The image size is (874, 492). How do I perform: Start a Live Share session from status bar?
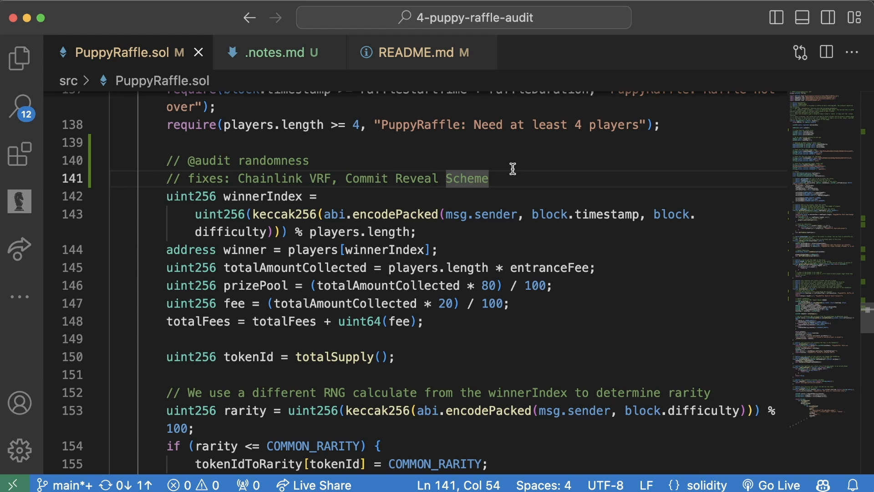point(314,485)
